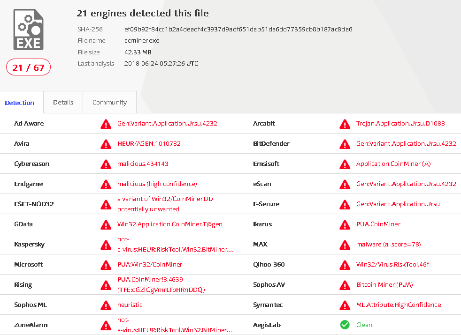This screenshot has height=335, width=461.
Task: Click the warning triangle next to Kaspersky
Action: tap(106, 244)
